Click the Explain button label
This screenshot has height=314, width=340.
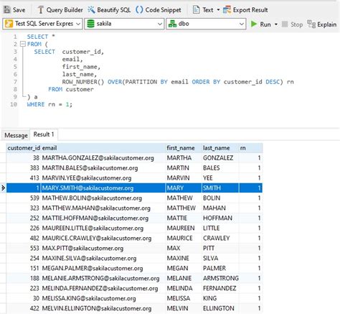(327, 24)
